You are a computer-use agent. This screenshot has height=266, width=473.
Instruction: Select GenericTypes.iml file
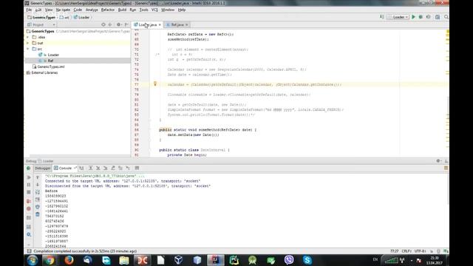click(x=51, y=66)
